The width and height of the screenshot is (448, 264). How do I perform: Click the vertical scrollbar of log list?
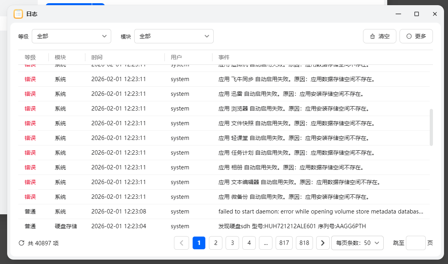(x=431, y=127)
